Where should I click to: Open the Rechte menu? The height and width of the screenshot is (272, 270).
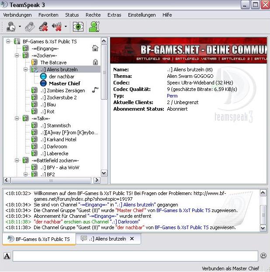pyautogui.click(x=93, y=15)
